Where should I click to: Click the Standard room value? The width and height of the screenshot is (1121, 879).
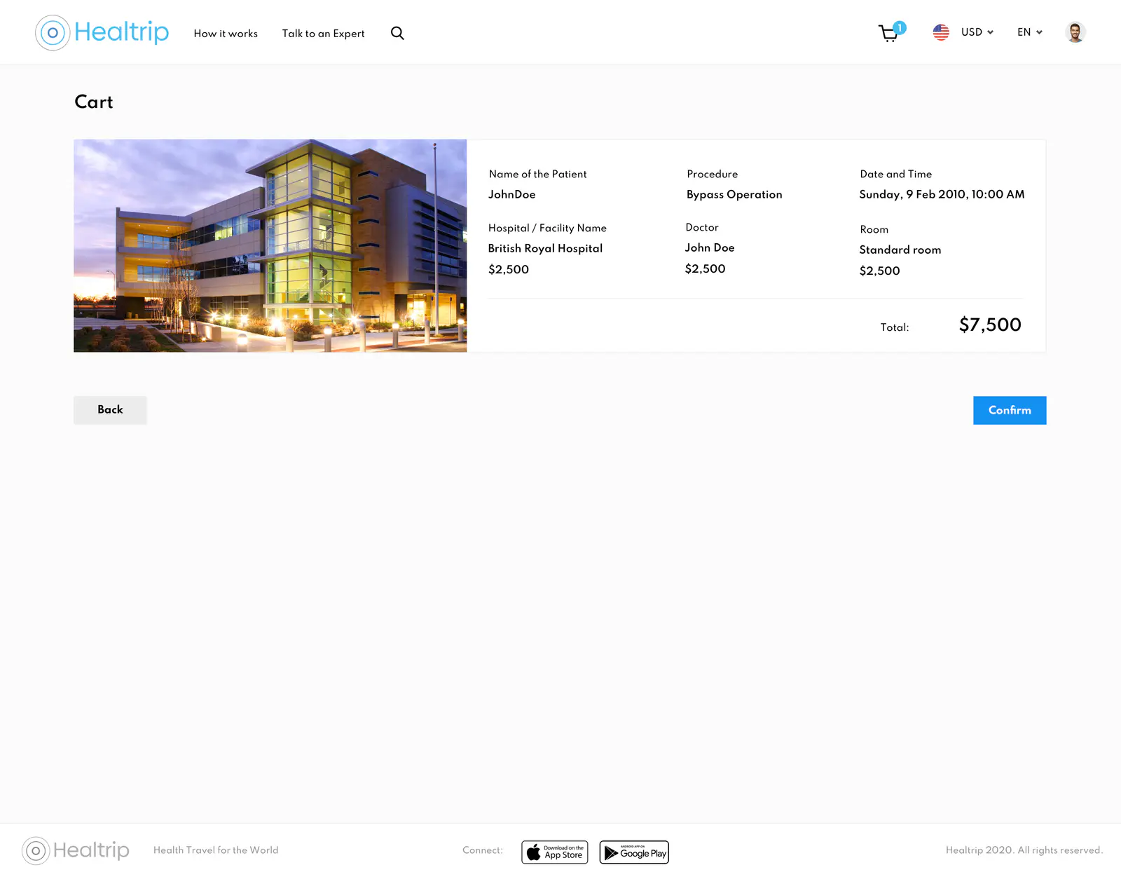tap(900, 250)
